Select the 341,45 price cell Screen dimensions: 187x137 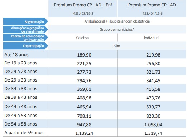tap(153, 81)
